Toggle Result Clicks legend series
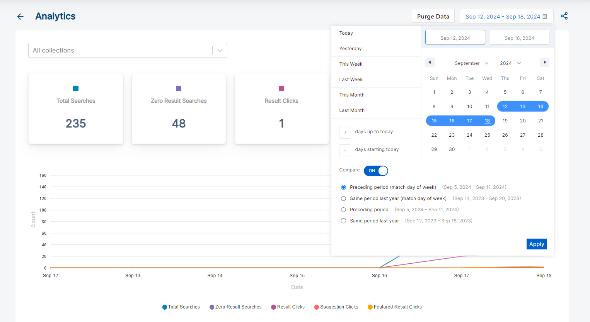This screenshot has height=322, width=590. point(288,307)
